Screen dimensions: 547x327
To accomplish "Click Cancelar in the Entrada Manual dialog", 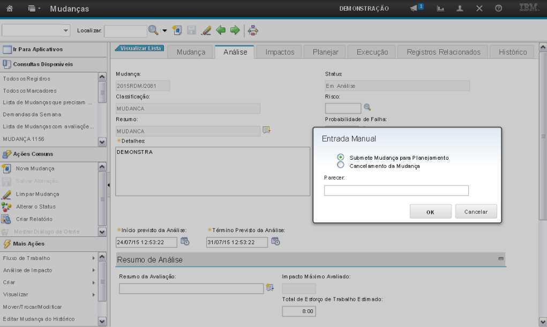I will tap(476, 212).
